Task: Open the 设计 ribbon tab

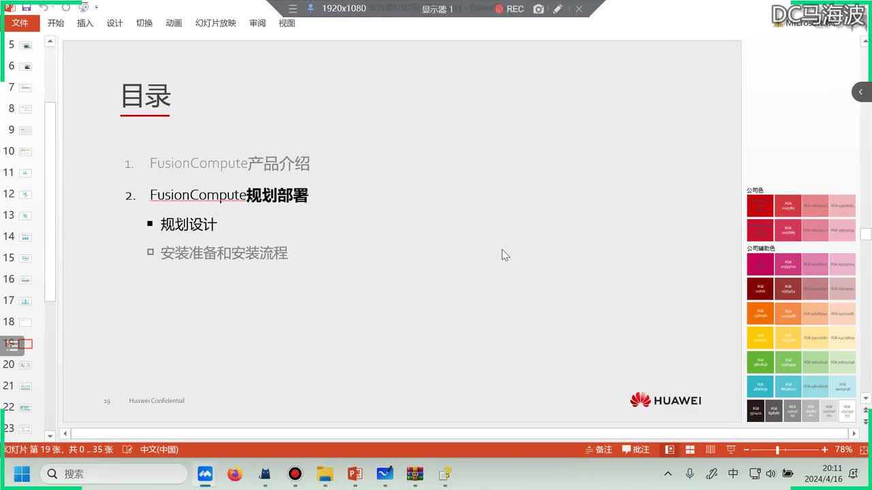Action: [x=114, y=23]
